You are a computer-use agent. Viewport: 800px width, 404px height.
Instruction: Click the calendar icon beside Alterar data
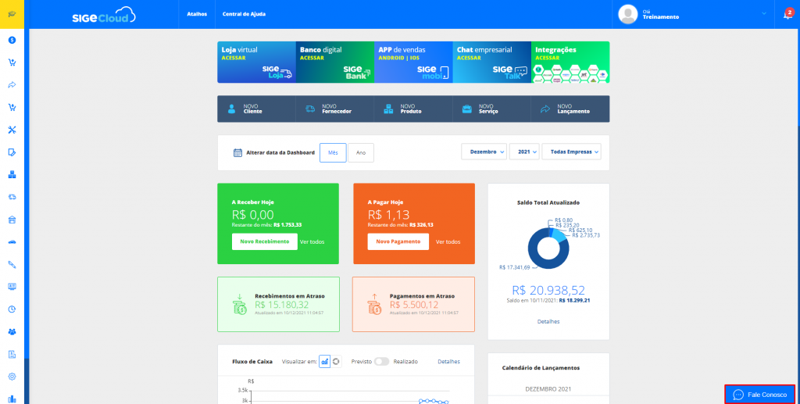(237, 152)
